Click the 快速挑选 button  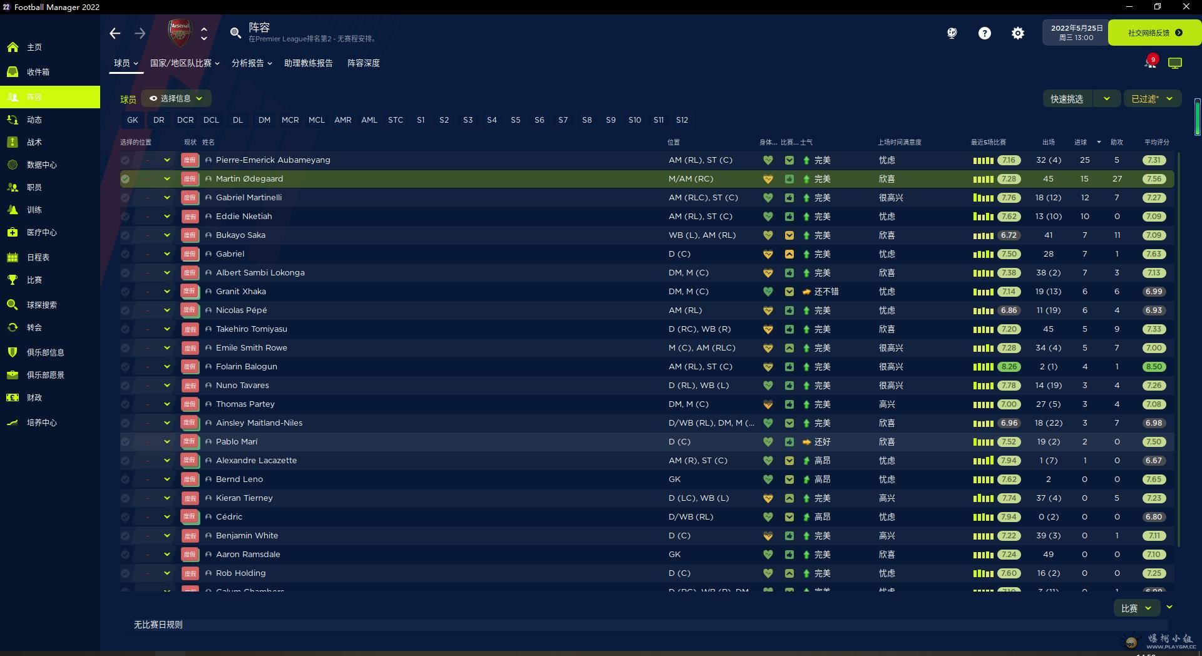pos(1067,98)
